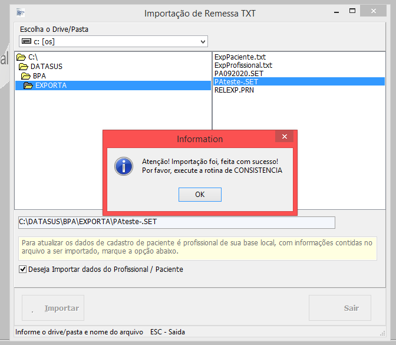This screenshot has height=345, width=396.
Task: Select the highlighted PAteste-.SET file
Action: [236, 82]
